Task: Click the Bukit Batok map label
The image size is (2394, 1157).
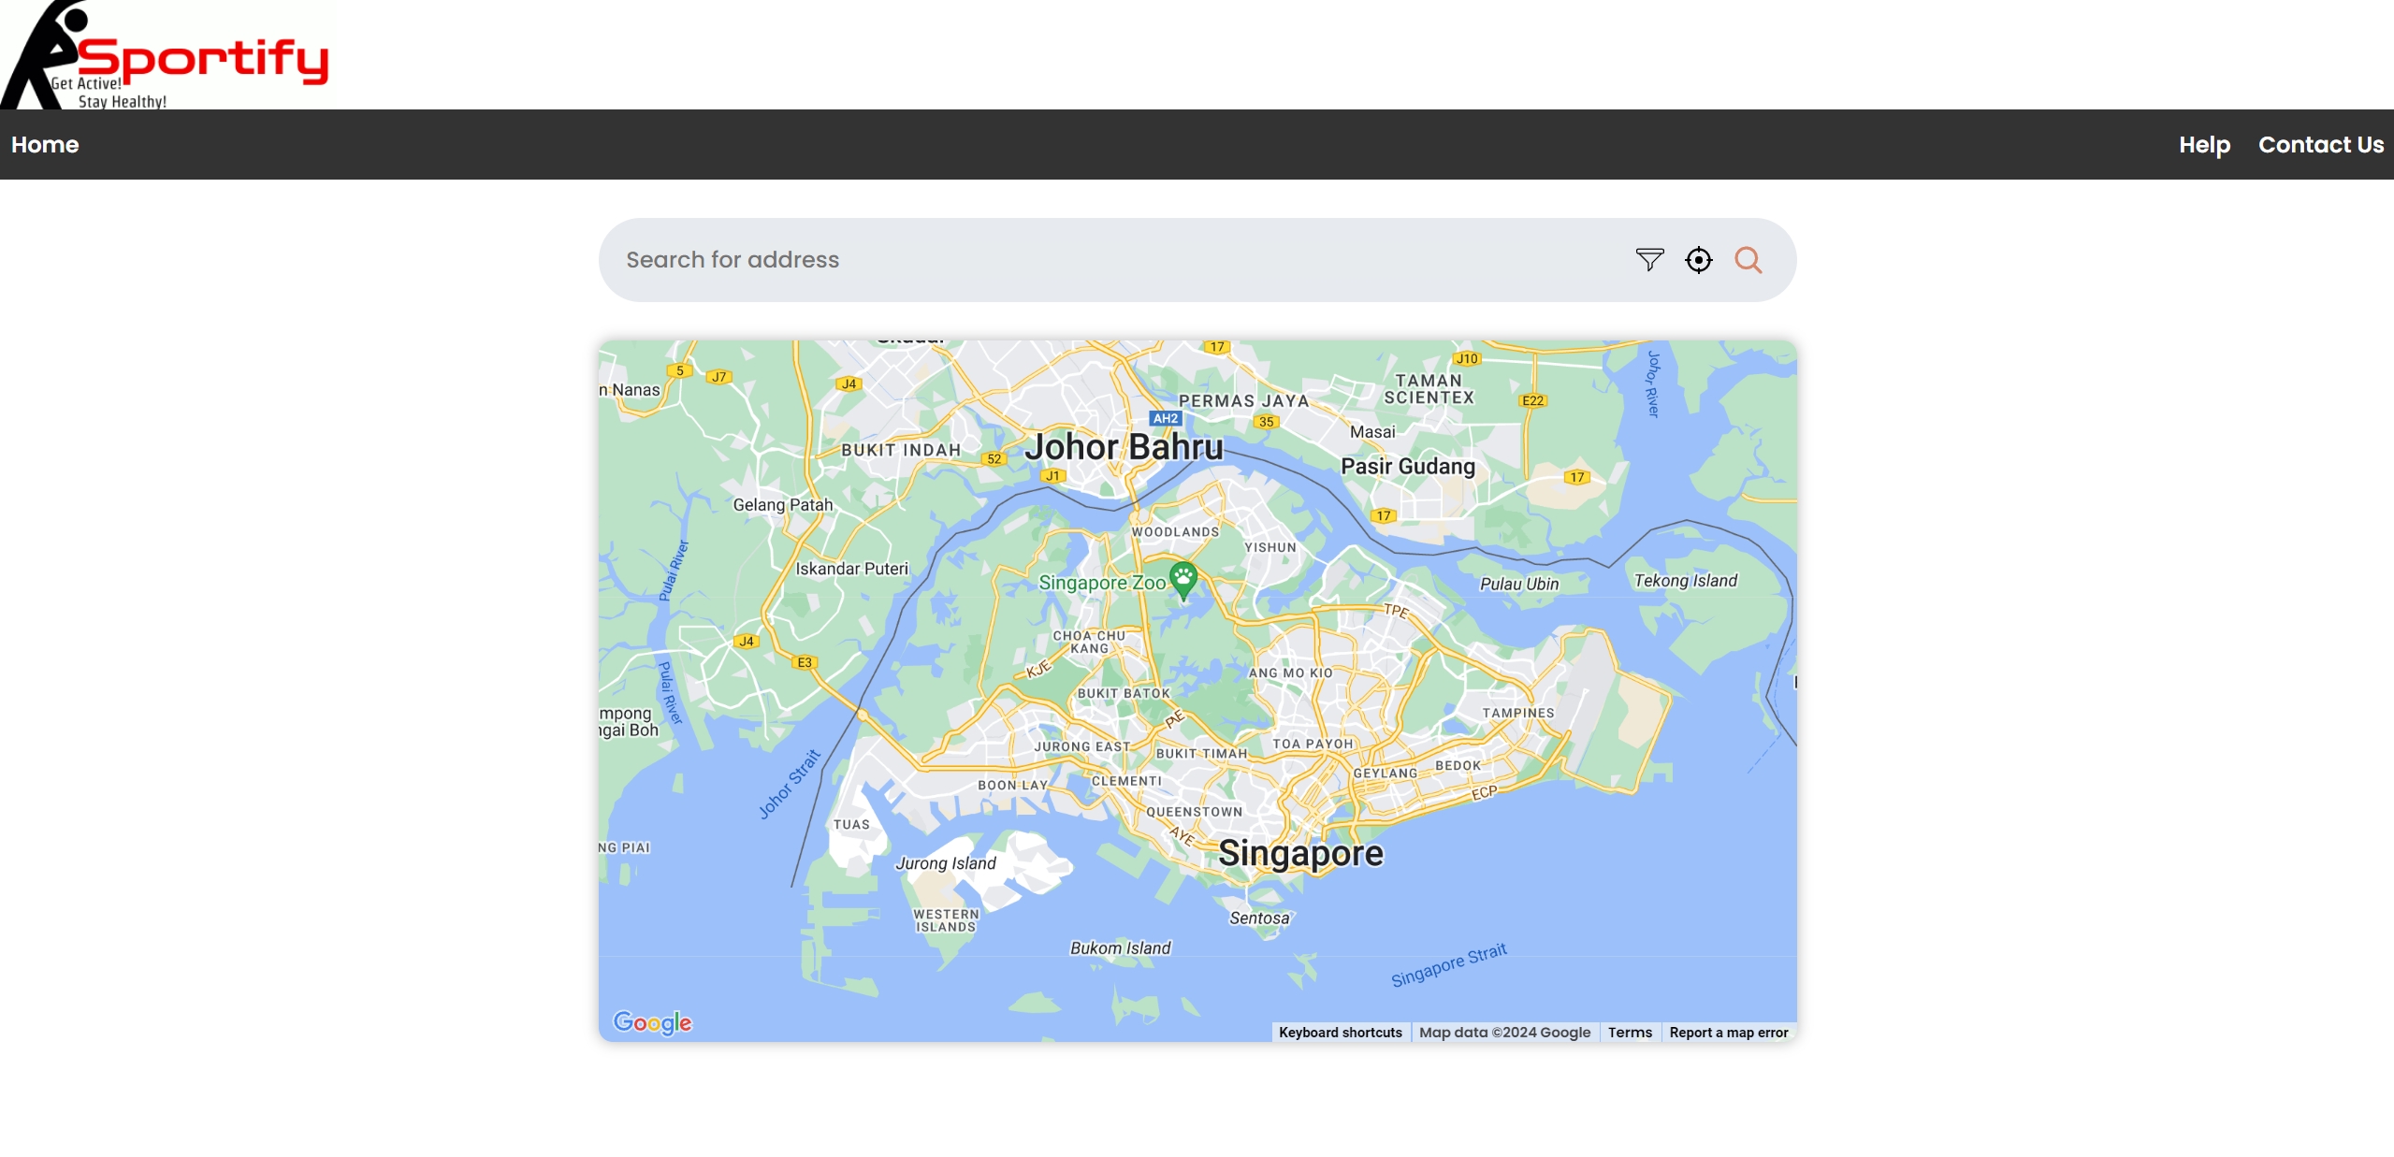Action: pyautogui.click(x=1124, y=694)
